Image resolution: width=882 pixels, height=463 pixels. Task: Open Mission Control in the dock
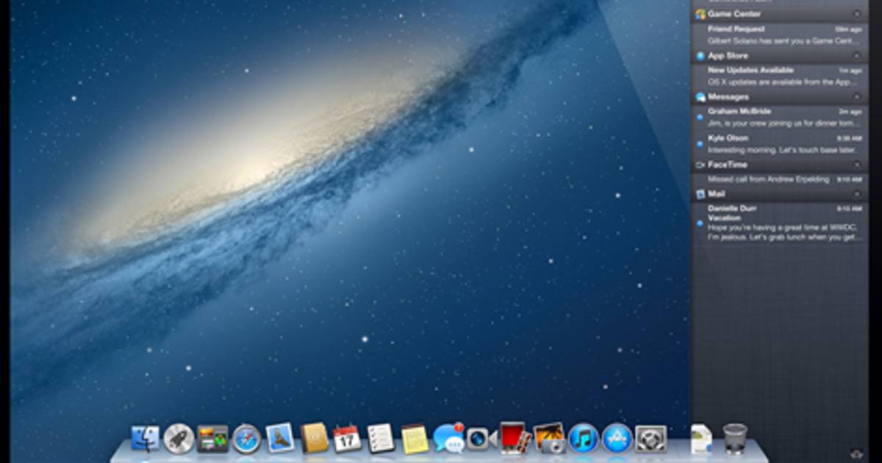(x=212, y=439)
